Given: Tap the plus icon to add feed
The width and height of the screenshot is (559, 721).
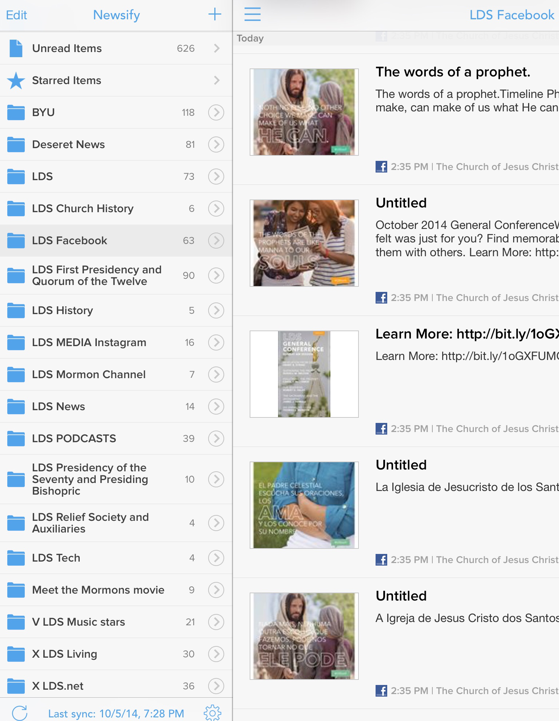Looking at the screenshot, I should tap(215, 15).
